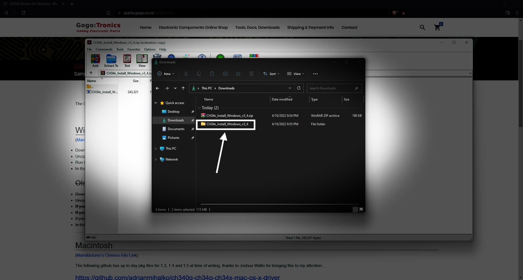
Task: Collapse Quick access tree node
Action: [156, 103]
